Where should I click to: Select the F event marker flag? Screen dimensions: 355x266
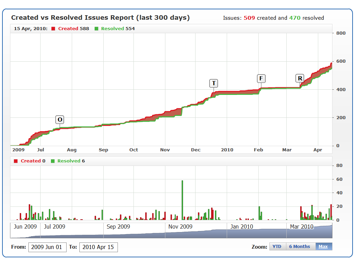[x=261, y=79]
